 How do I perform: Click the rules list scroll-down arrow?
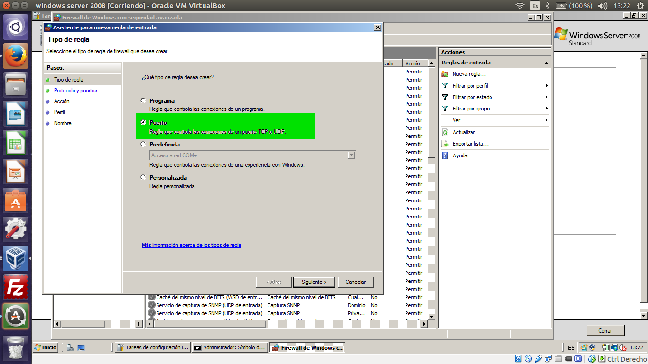click(x=432, y=316)
